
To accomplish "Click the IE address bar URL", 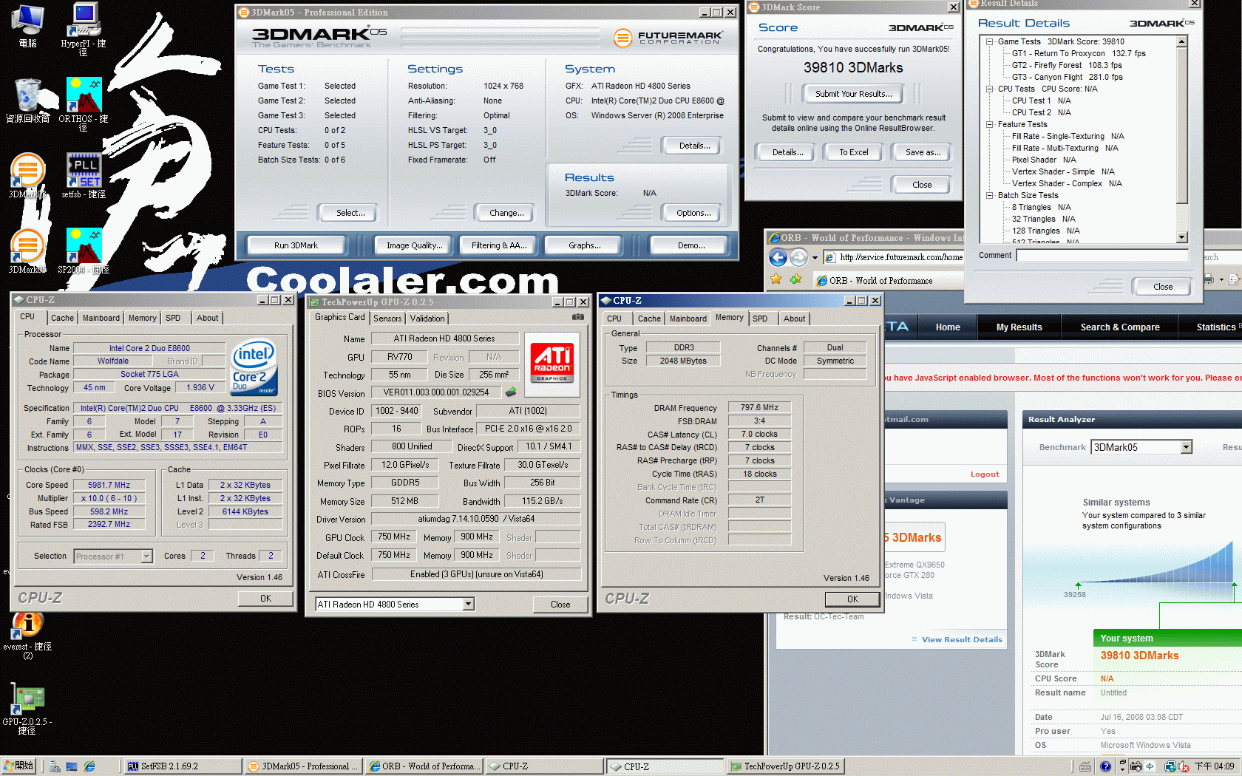I will 900,257.
